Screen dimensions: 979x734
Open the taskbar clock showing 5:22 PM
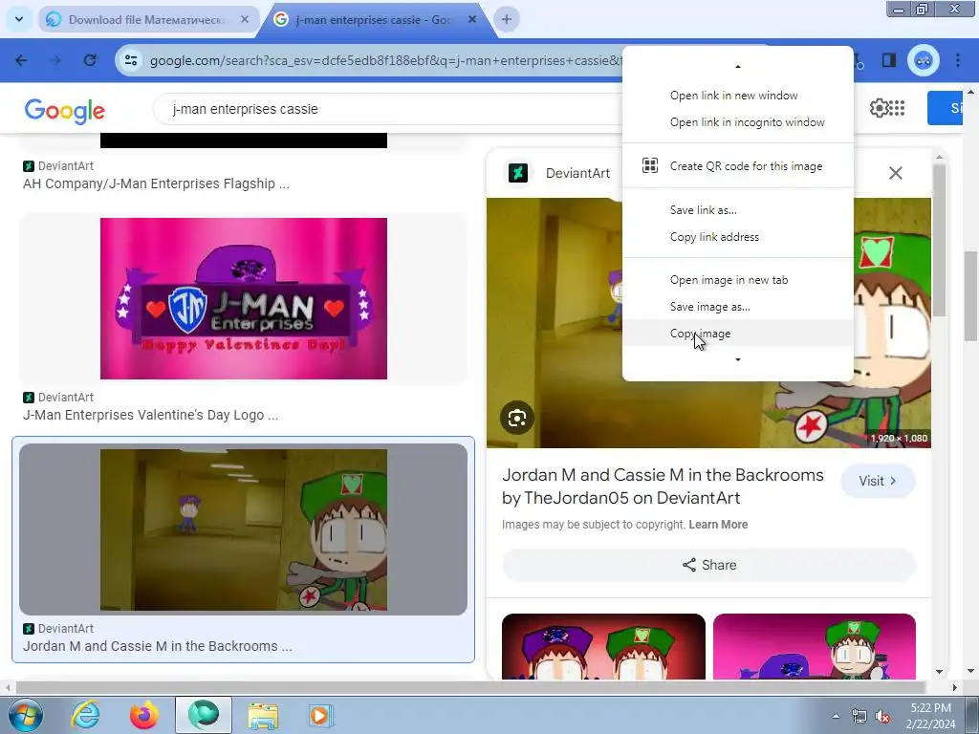[930, 716]
